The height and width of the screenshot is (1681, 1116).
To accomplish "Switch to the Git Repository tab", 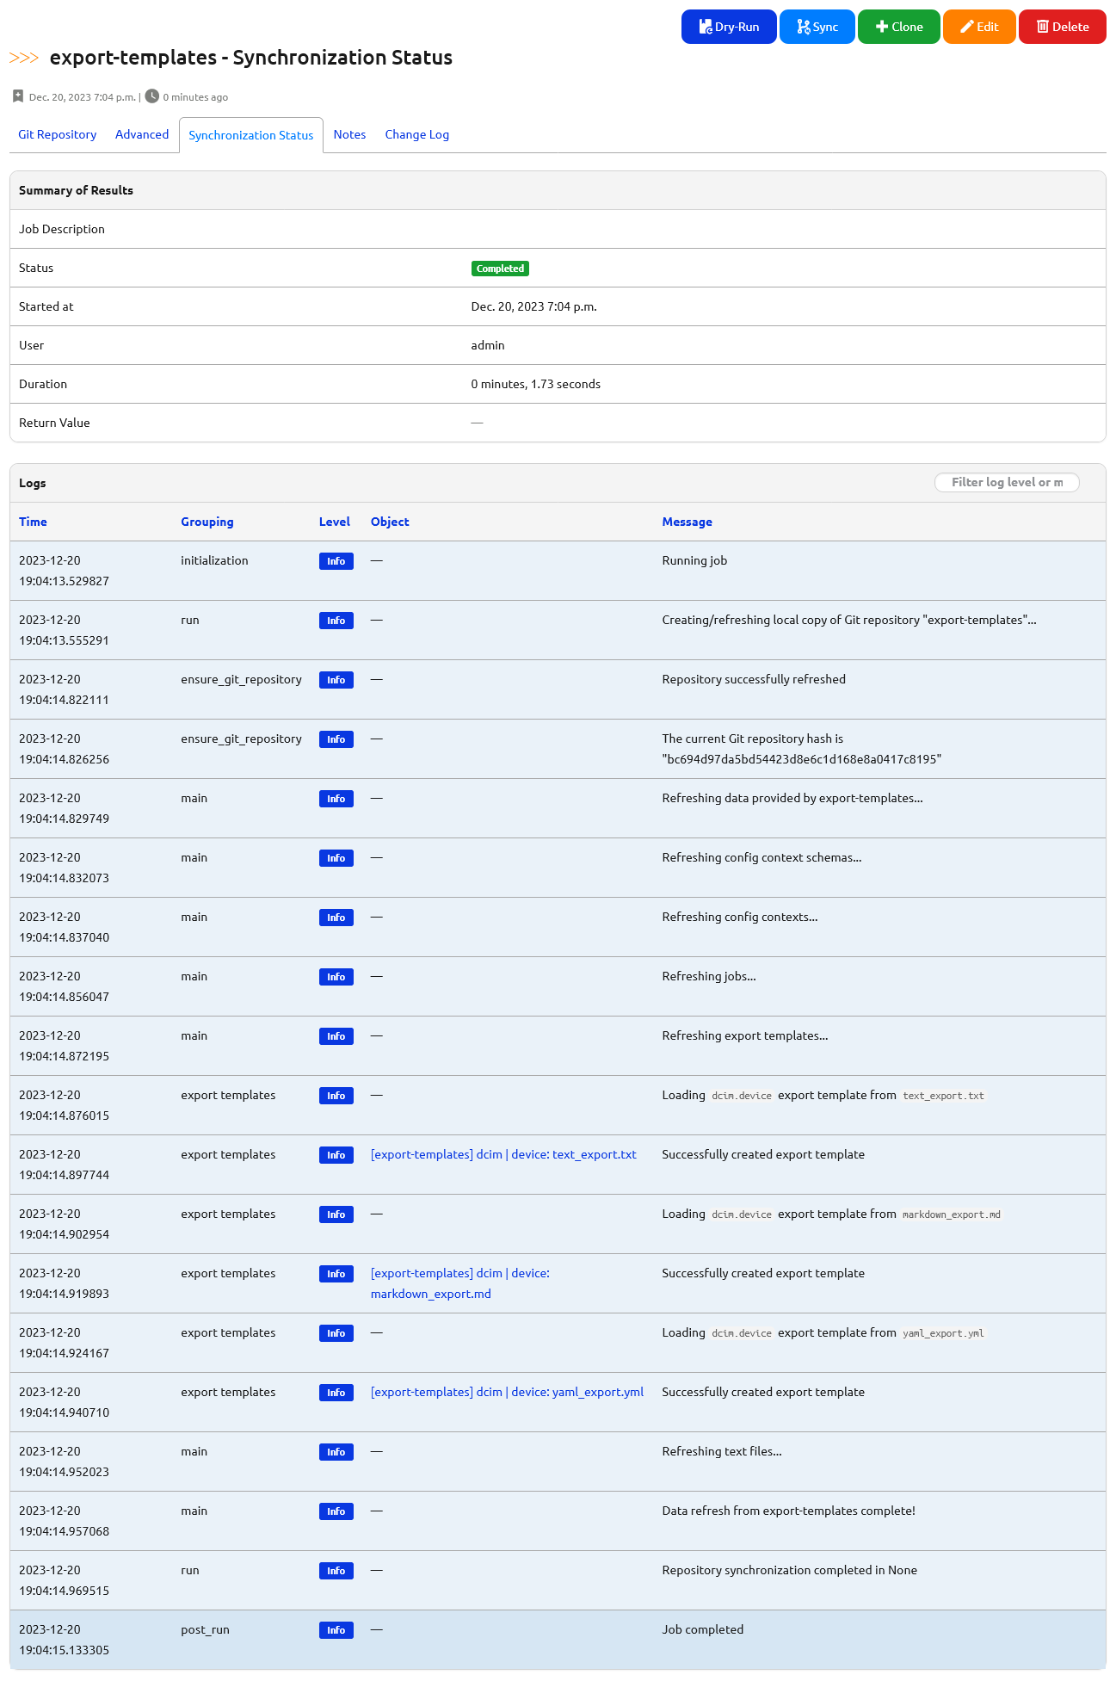I will click(58, 134).
